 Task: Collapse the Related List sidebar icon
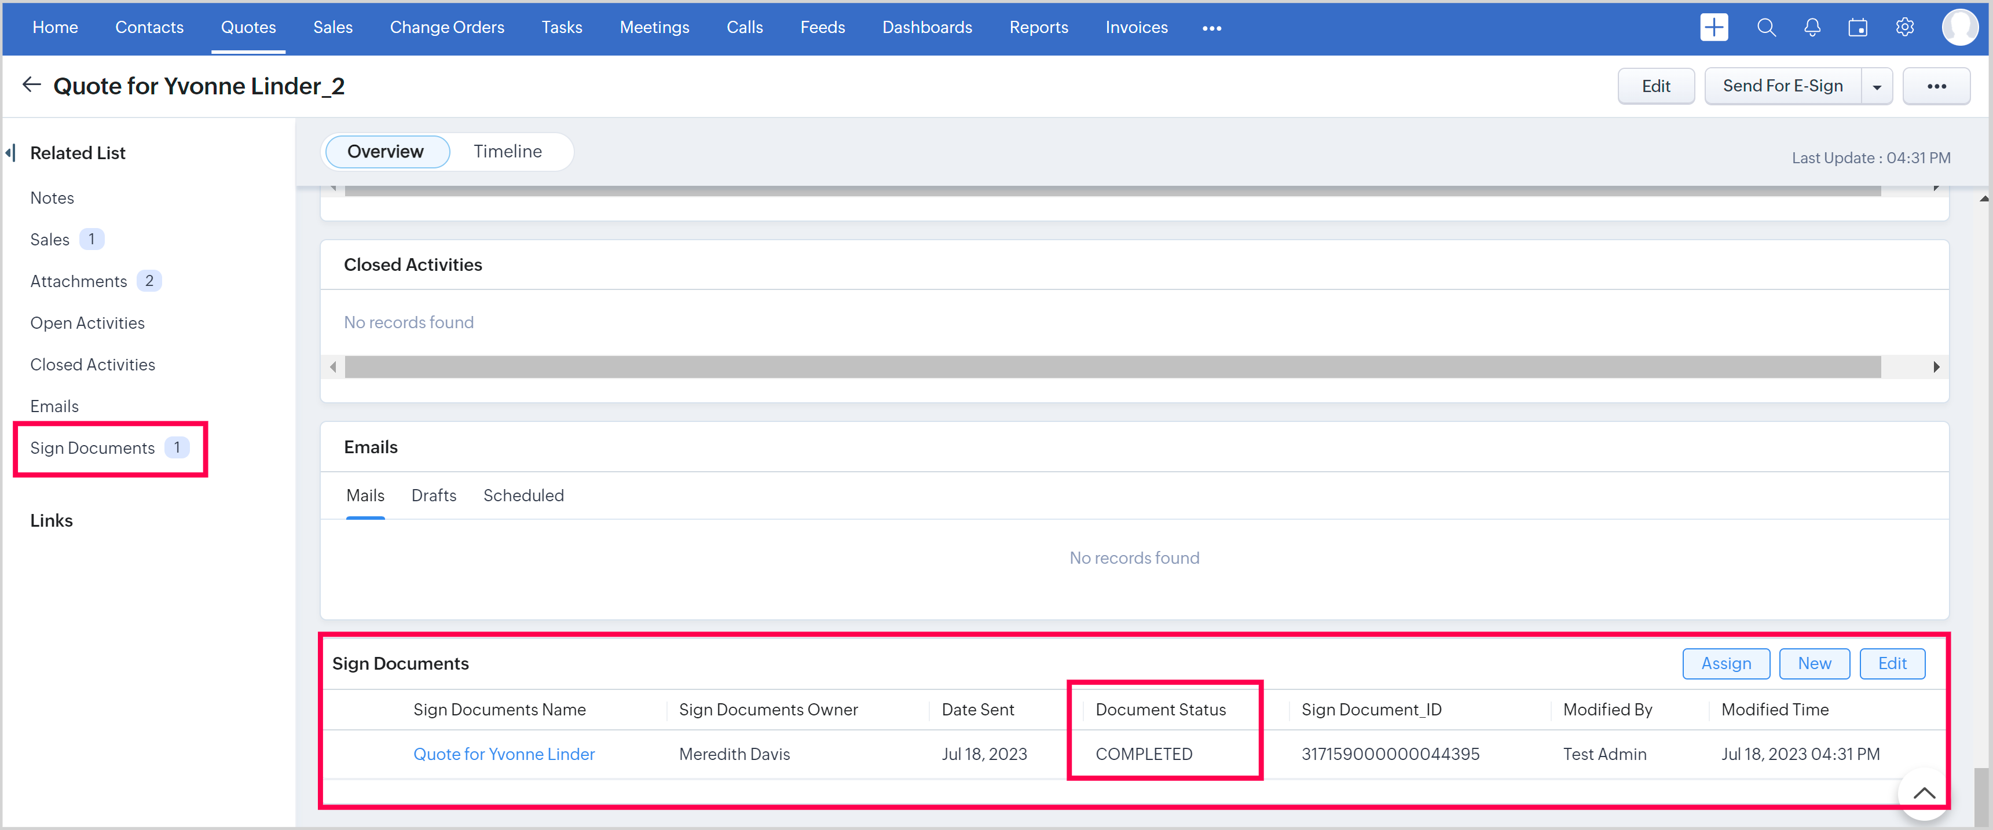[x=11, y=153]
